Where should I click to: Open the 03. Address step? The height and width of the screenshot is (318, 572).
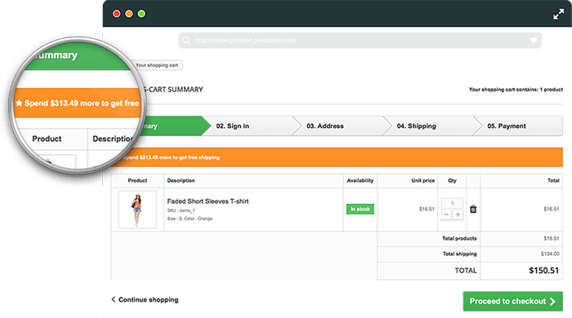point(325,126)
